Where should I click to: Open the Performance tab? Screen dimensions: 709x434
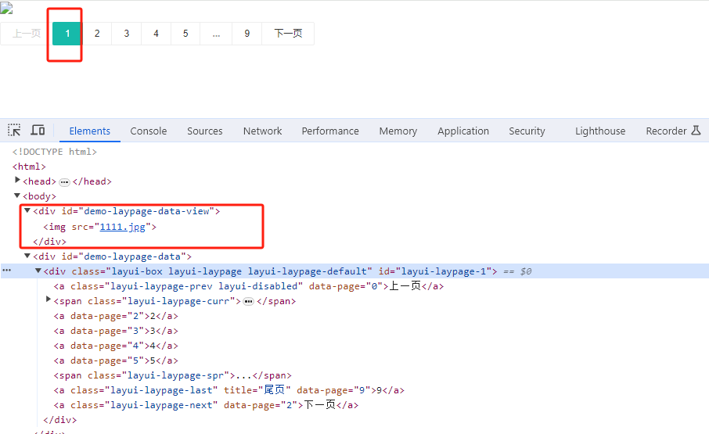[330, 131]
